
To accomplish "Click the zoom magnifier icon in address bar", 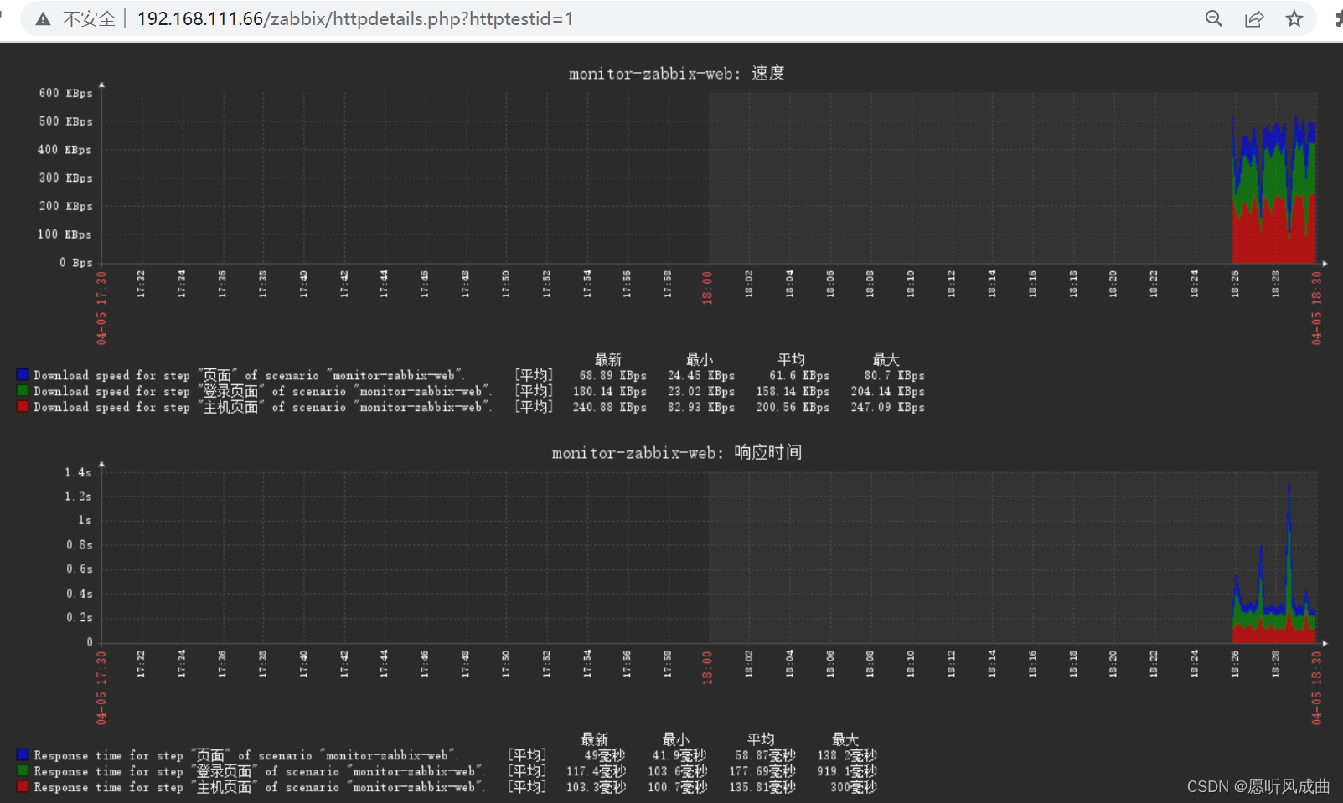I will pos(1213,18).
